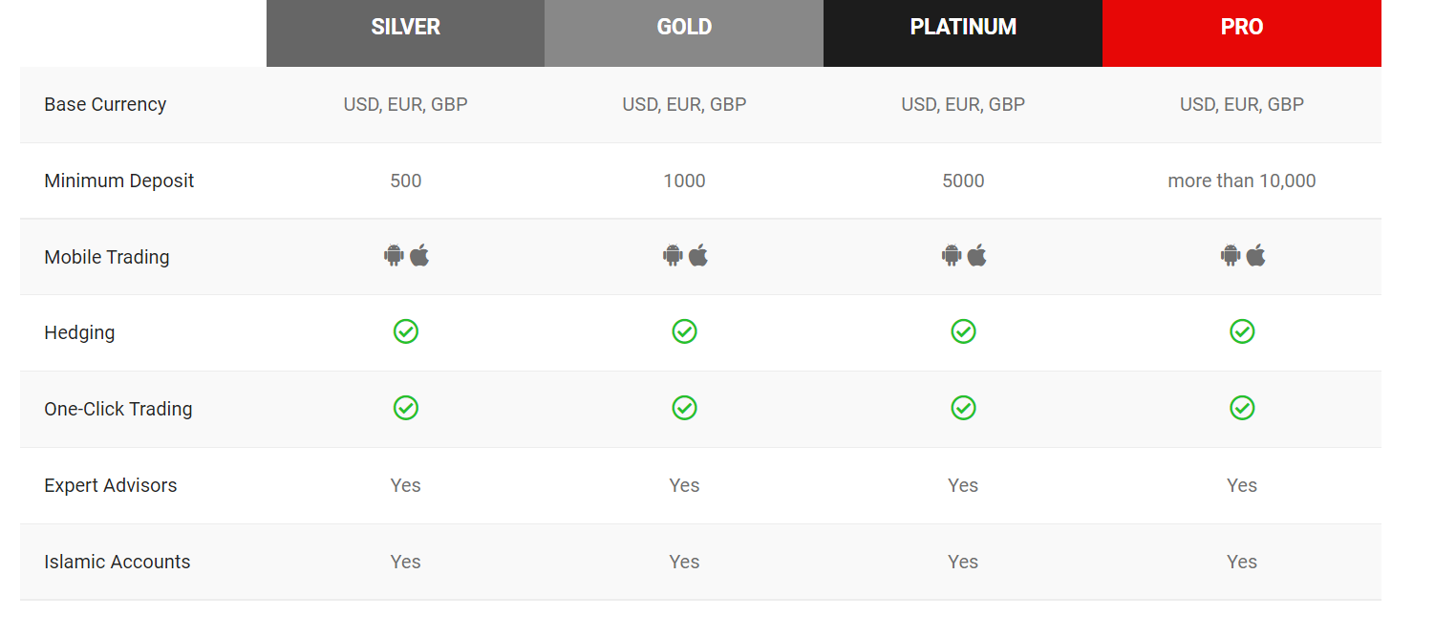Screen dimensions: 1456x617
Task: Click Hedging checkmark for Silver account
Action: click(x=406, y=331)
